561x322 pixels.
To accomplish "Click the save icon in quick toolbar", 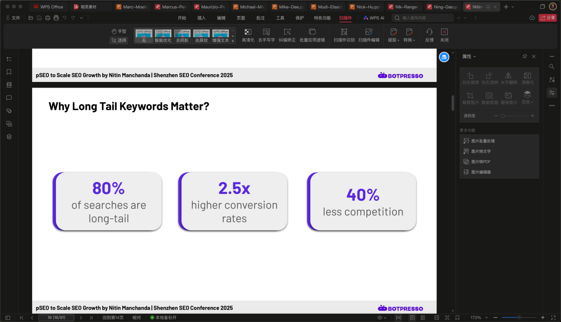I will pyautogui.click(x=39, y=18).
